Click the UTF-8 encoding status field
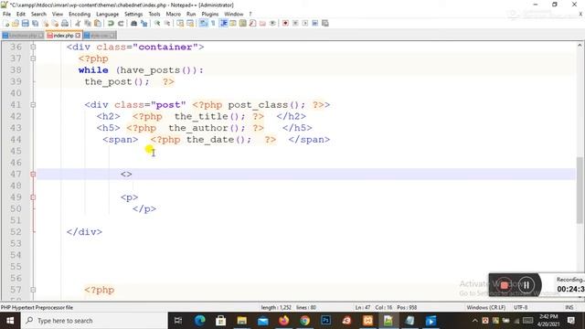 click(520, 307)
